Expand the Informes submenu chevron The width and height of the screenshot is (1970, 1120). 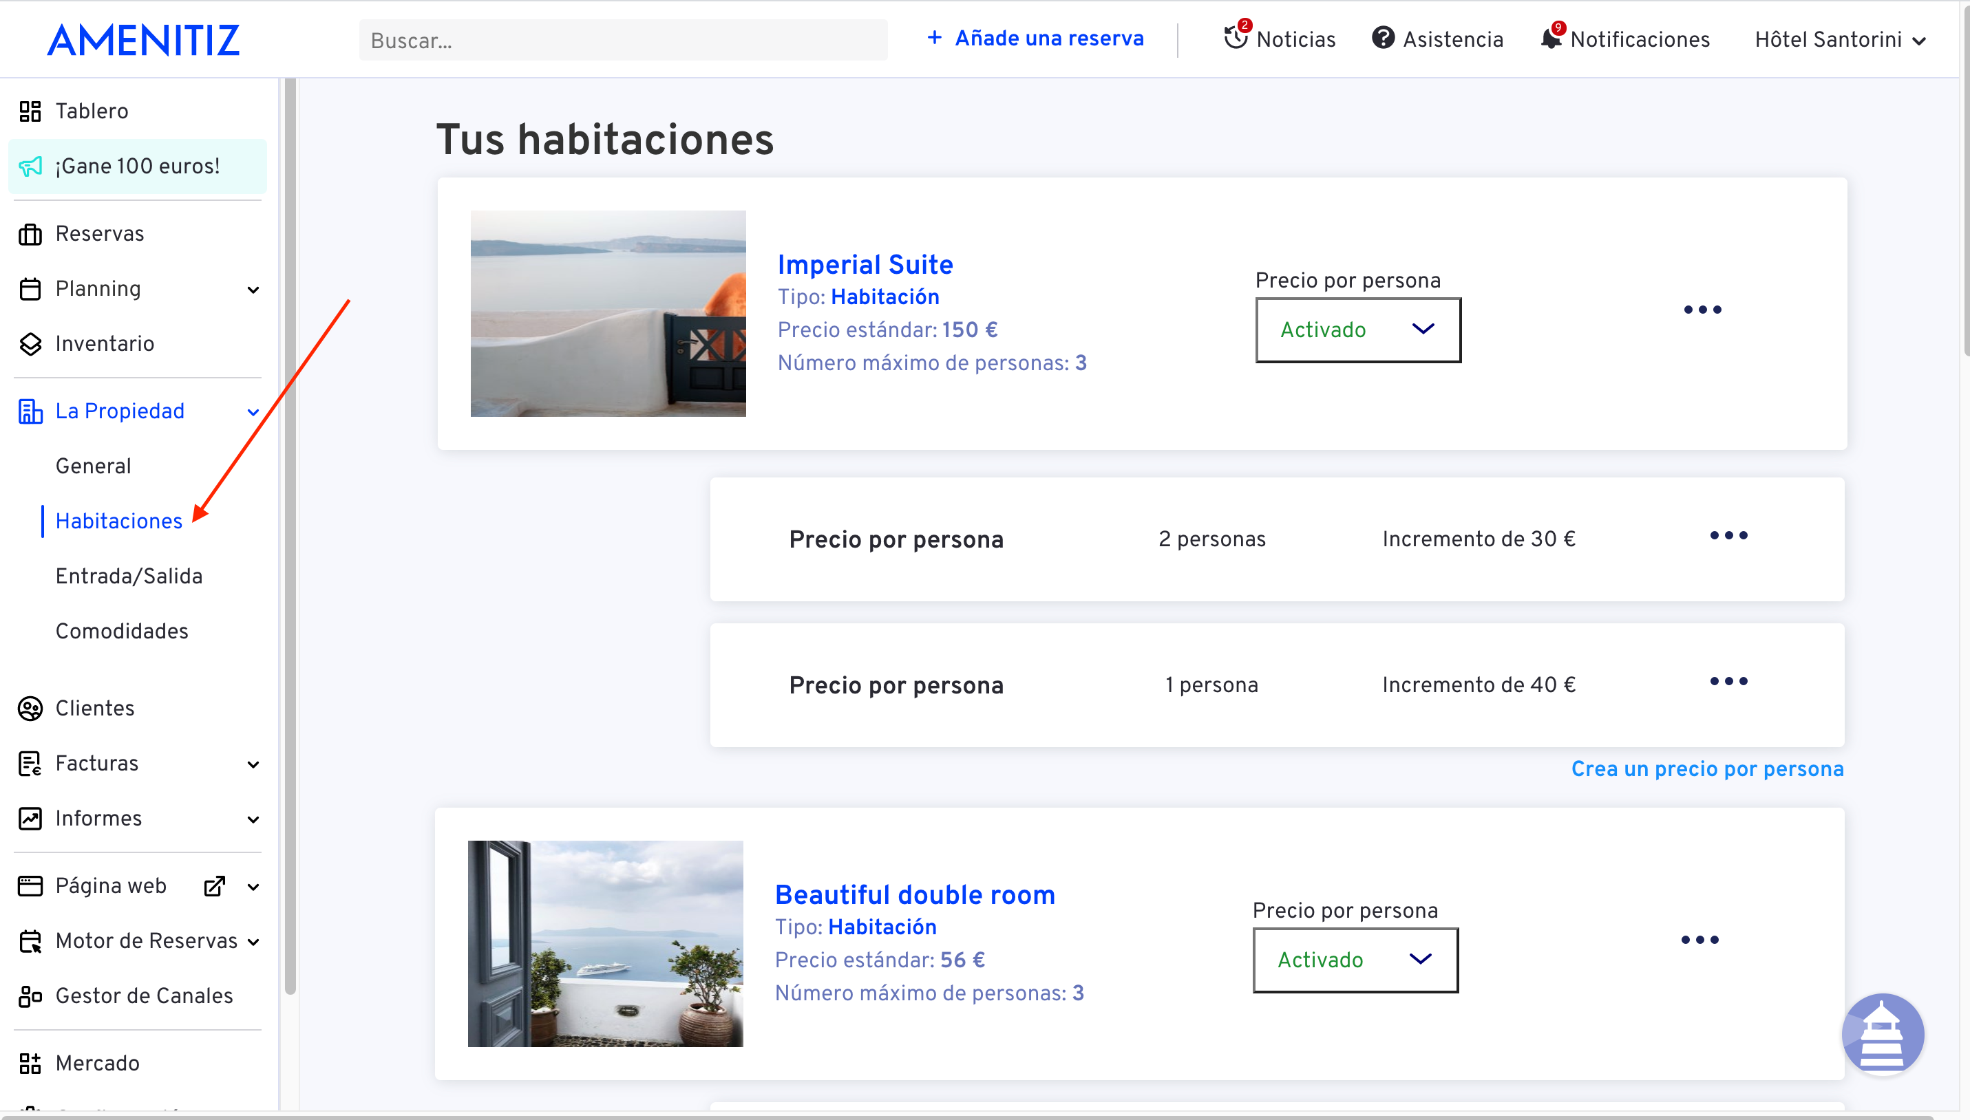click(x=253, y=819)
